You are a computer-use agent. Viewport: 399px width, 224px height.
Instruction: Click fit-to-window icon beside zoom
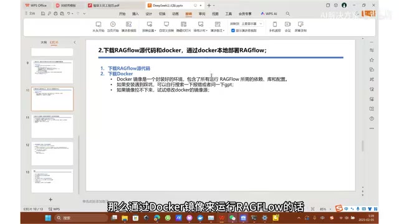click(x=313, y=209)
